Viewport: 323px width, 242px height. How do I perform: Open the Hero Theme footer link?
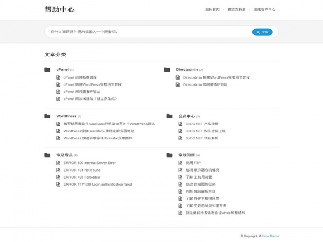pos(270,236)
